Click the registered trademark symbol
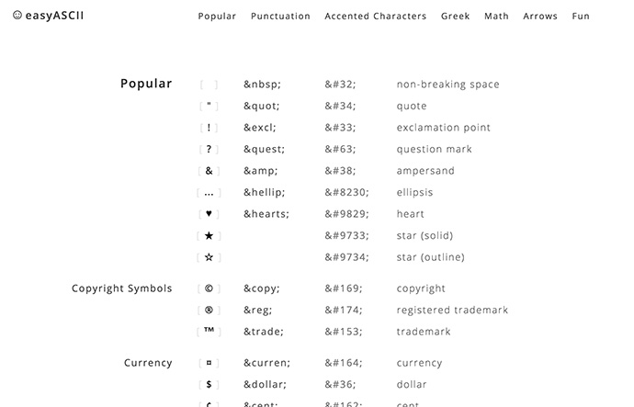This screenshot has height=407, width=634. click(209, 310)
